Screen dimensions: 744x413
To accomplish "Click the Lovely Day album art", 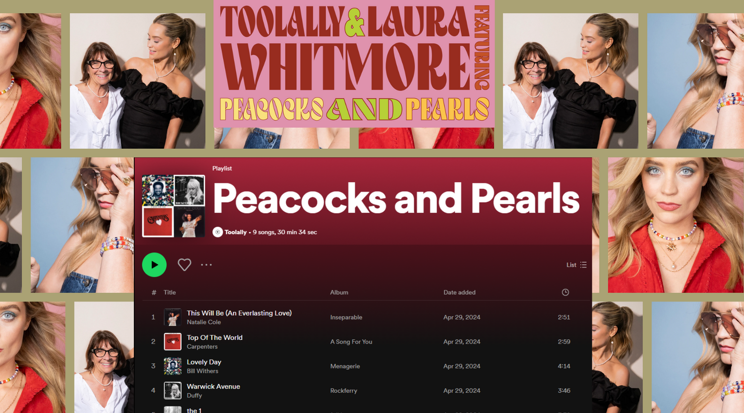I will tap(173, 366).
